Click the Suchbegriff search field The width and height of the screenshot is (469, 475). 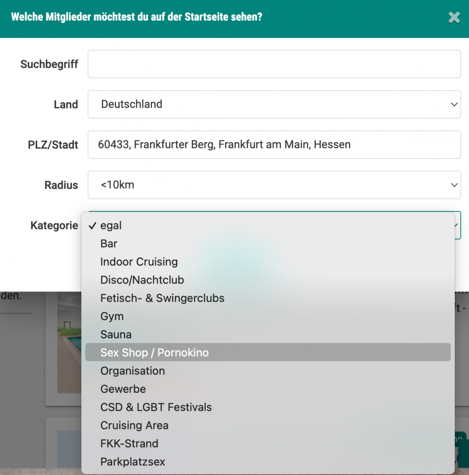[274, 64]
